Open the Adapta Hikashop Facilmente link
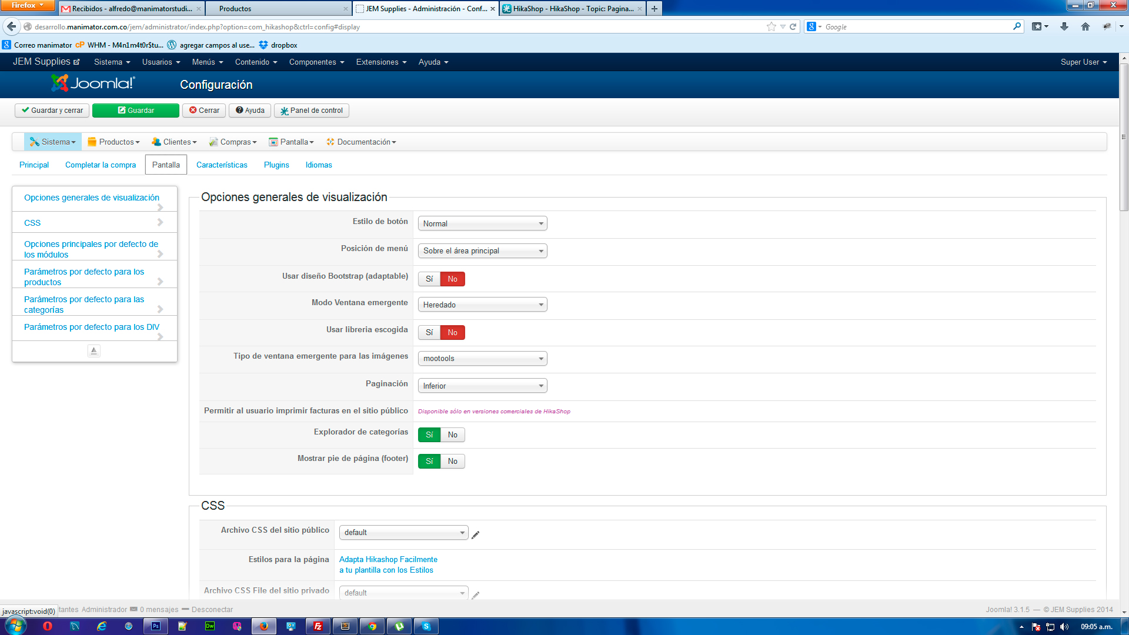Viewport: 1129px width, 635px height. (x=388, y=560)
